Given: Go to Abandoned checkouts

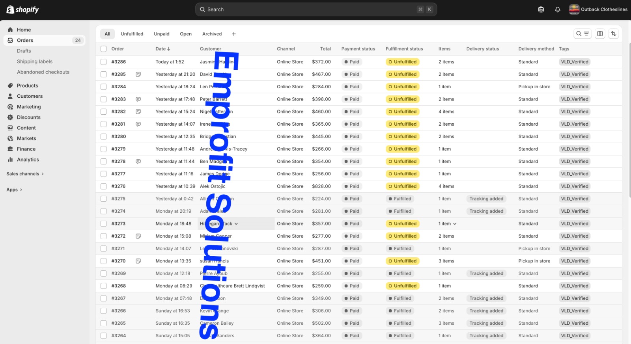Looking at the screenshot, I should pyautogui.click(x=43, y=72).
